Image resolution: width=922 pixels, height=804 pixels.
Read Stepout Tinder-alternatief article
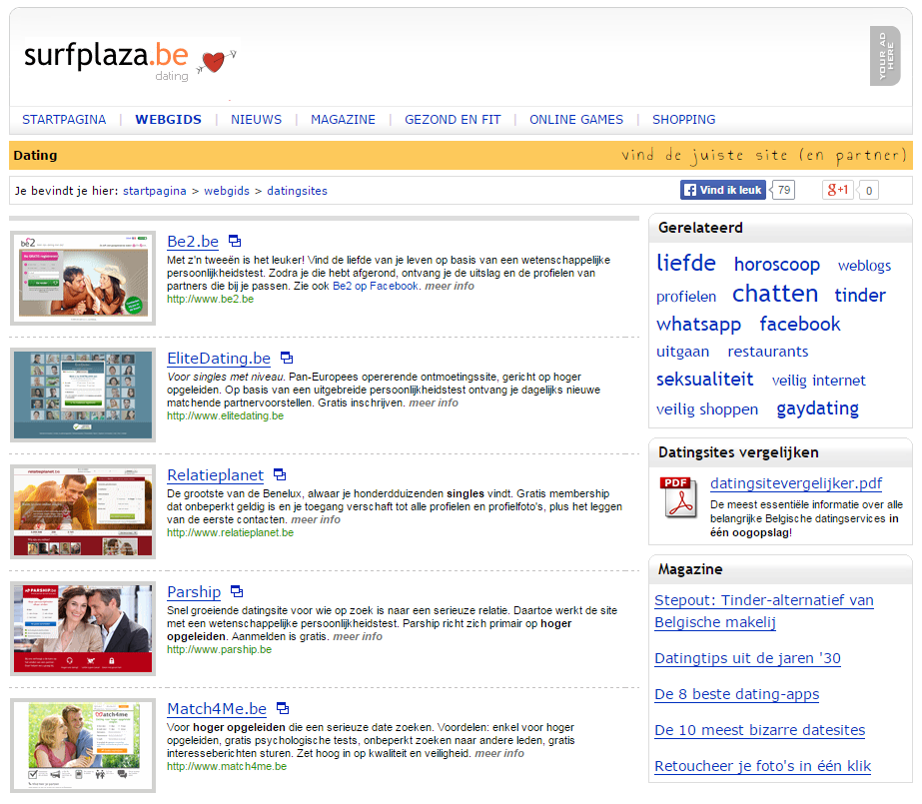coord(764,611)
